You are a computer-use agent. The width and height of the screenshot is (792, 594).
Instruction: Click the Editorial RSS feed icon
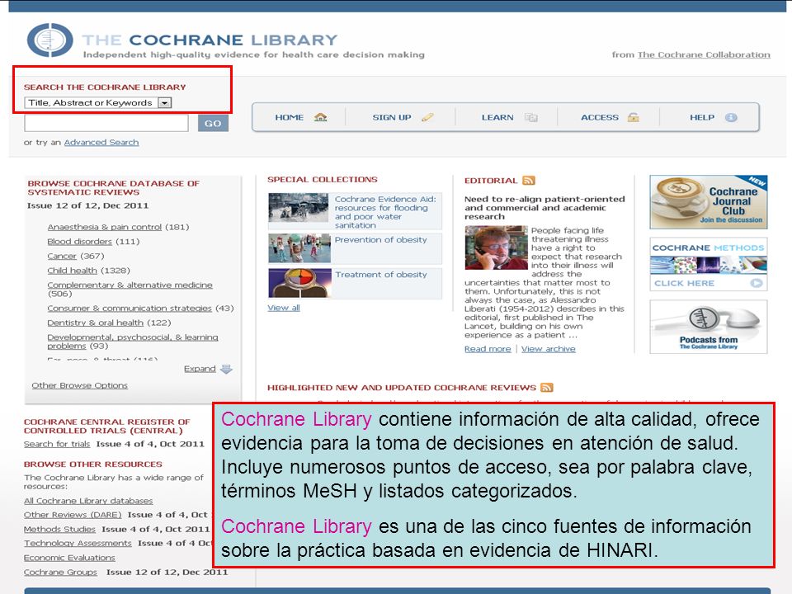[529, 181]
